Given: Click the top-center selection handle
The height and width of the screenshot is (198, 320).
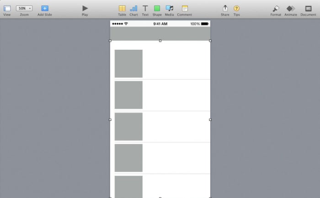Looking at the screenshot, I should click(x=160, y=41).
